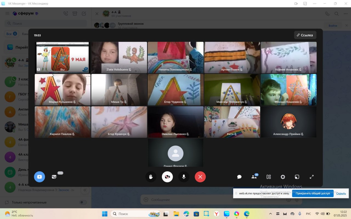The image size is (351, 219).
Task: Select Егор Кравчук's video tile
Action: point(119,122)
